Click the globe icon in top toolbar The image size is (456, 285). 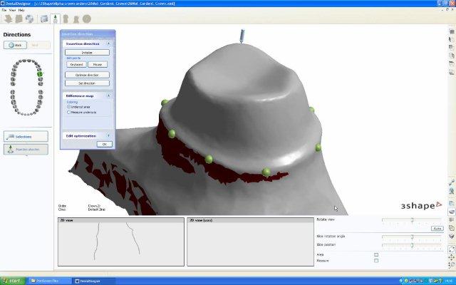tap(28, 19)
